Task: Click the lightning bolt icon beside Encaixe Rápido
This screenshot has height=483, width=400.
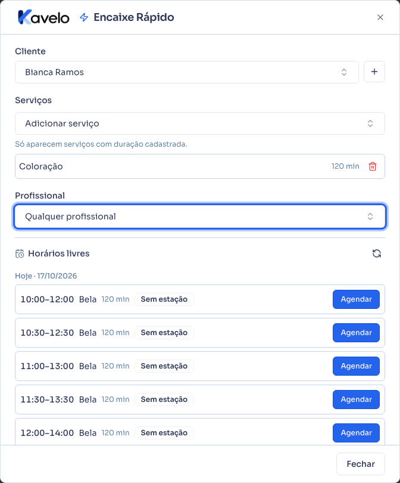Action: tap(84, 17)
